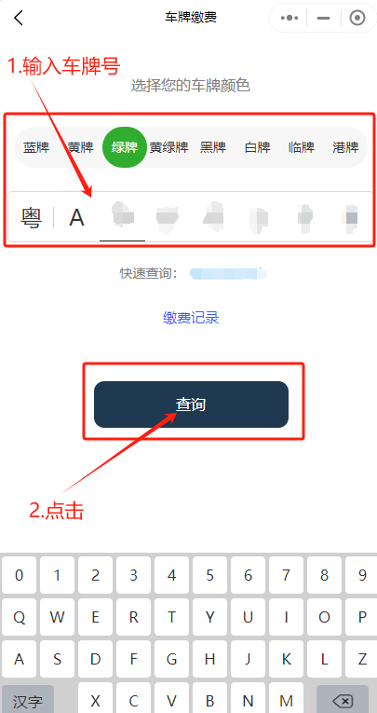Pick the 港牌 plate option
Viewport: 377px width, 713px height.
tap(345, 147)
